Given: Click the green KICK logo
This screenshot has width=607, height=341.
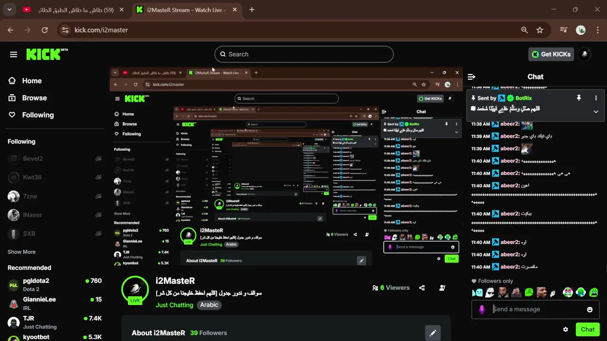Looking at the screenshot, I should coord(46,54).
